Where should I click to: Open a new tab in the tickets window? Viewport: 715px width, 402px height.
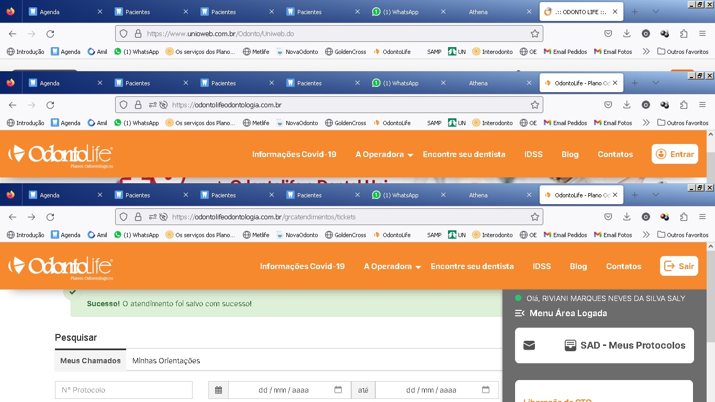634,195
